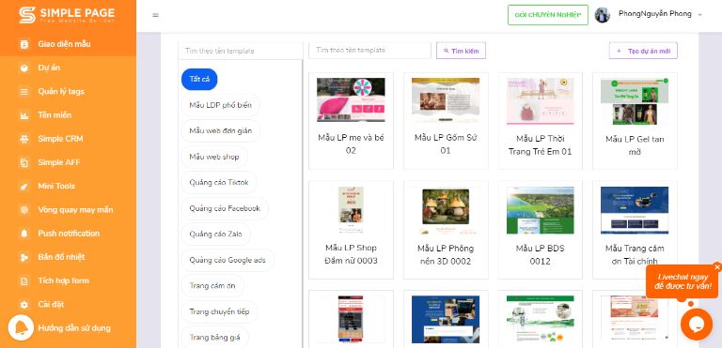Click the Mẫu LP BDS 0012 title
Viewport: 722px width, 348px height.
coord(541,255)
